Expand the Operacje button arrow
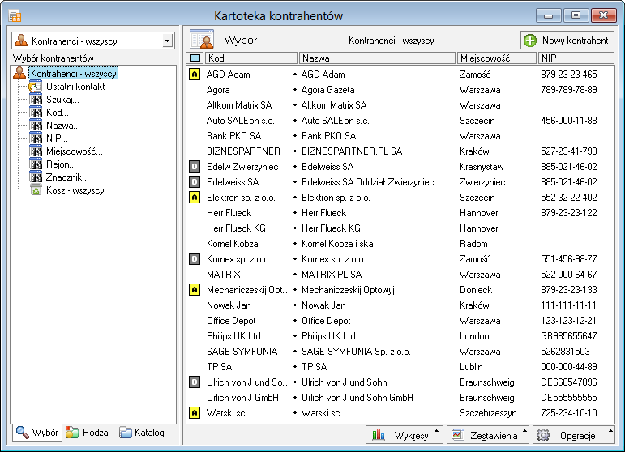625x452 pixels. click(610, 431)
